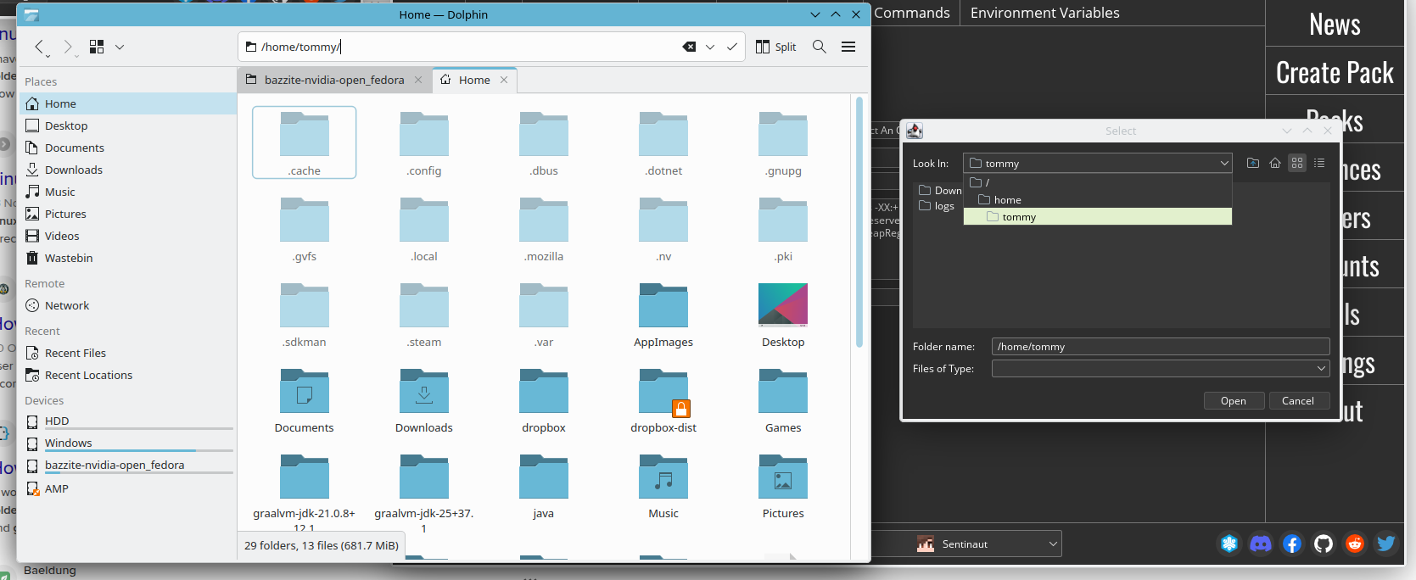Open the Discord link icon
This screenshot has width=1416, height=580.
pyautogui.click(x=1261, y=544)
